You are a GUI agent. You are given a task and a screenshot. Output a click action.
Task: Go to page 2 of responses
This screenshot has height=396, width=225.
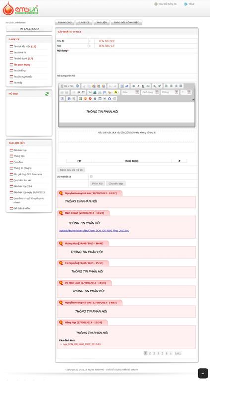[150, 353]
